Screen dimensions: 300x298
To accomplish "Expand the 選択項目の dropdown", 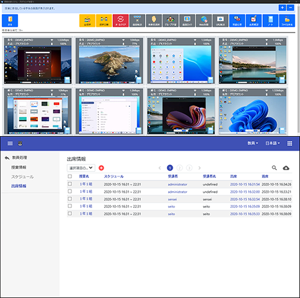I will pyautogui.click(x=81, y=168).
